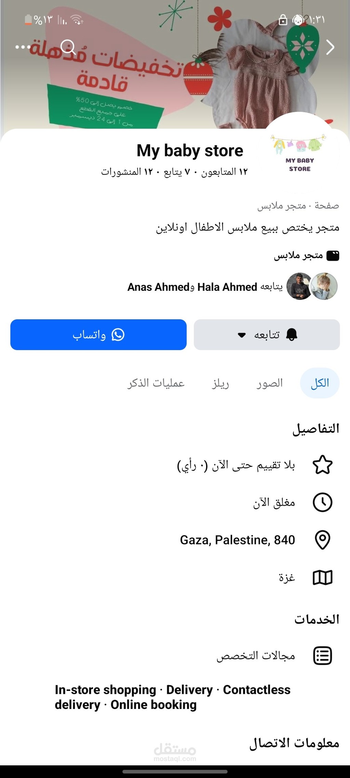Tap the clock opening hours icon

tap(323, 502)
